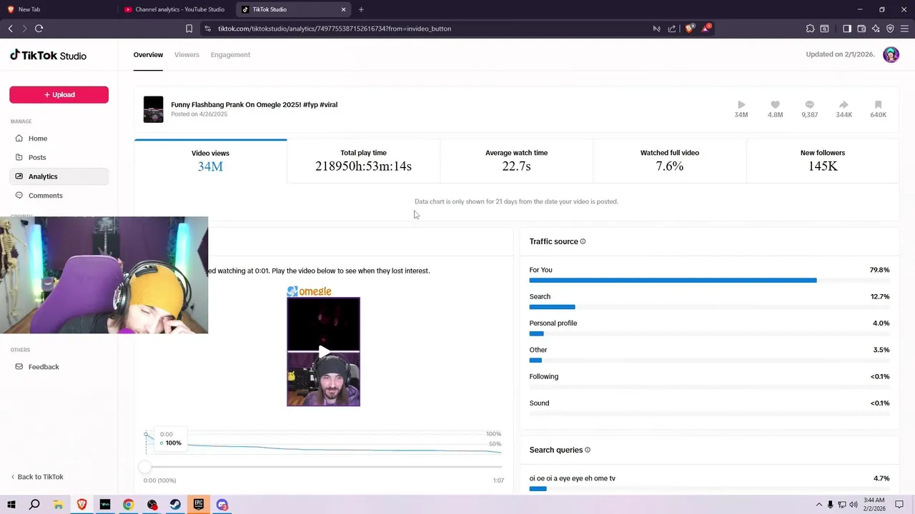The width and height of the screenshot is (915, 514).
Task: Open the browser hamburger menu
Action: coord(904,29)
